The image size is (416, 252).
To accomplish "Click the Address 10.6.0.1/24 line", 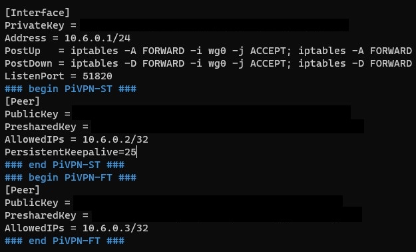I will (x=68, y=38).
